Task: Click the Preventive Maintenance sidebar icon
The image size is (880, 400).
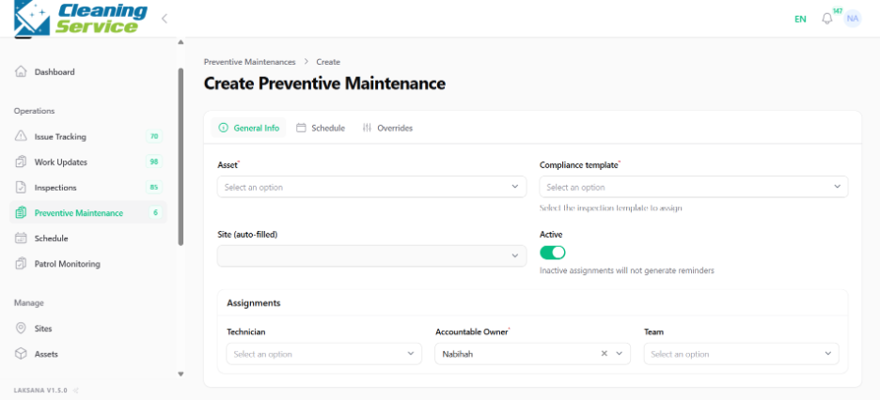Action: click(21, 213)
